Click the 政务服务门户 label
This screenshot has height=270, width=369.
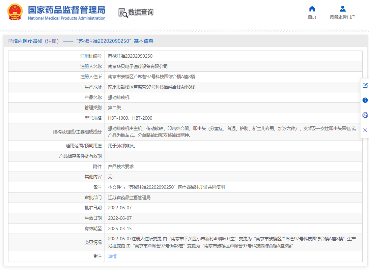(x=343, y=17)
